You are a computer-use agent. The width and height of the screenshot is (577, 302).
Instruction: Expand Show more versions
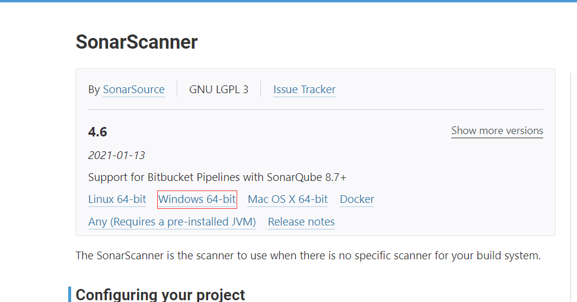497,131
